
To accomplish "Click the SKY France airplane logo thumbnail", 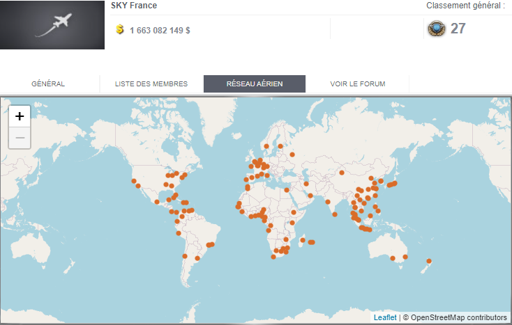I will [x=52, y=25].
